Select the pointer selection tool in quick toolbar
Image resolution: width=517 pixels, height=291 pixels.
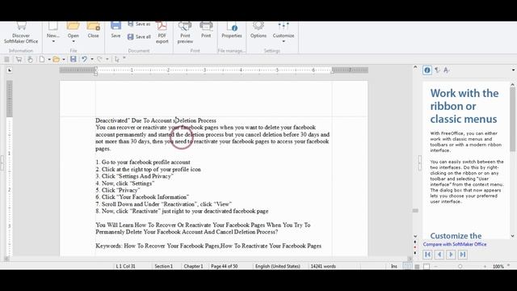click(116, 59)
